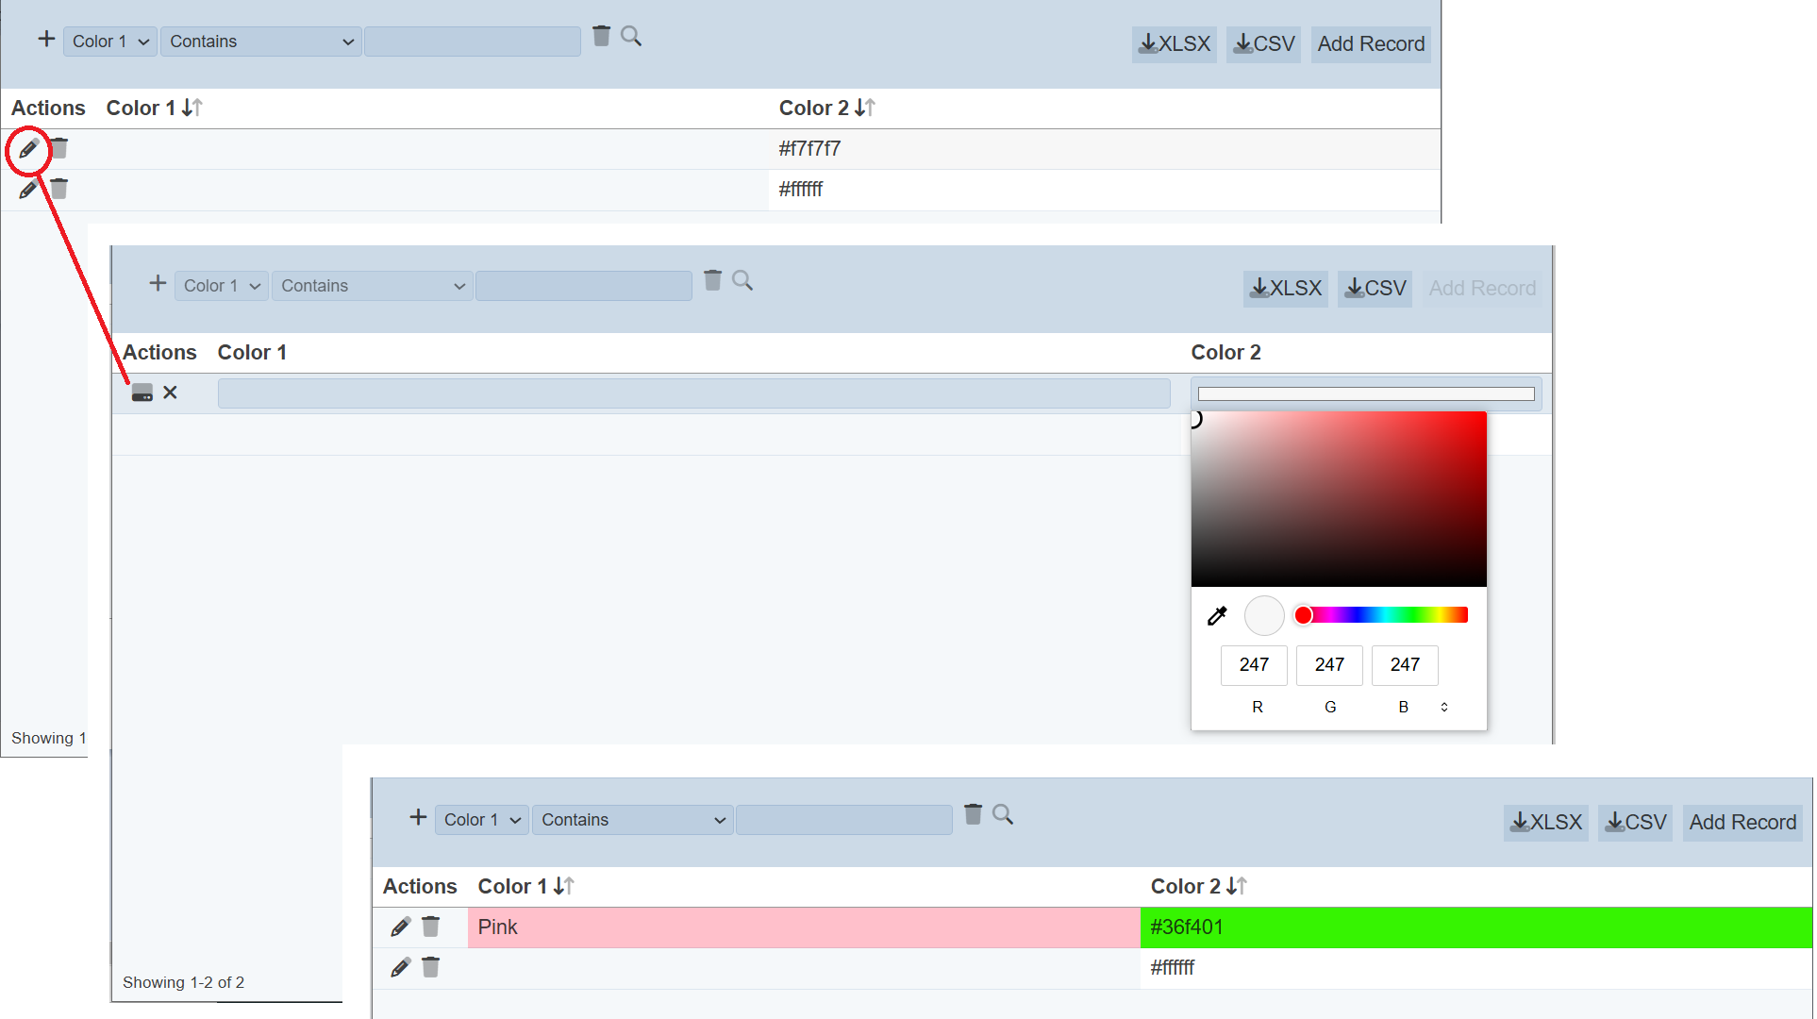Clear filters with trash icon in middle panel
The width and height of the screenshot is (1817, 1019).
coord(712,280)
